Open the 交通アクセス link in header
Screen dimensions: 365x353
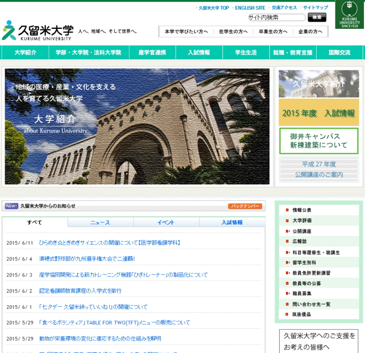284,8
